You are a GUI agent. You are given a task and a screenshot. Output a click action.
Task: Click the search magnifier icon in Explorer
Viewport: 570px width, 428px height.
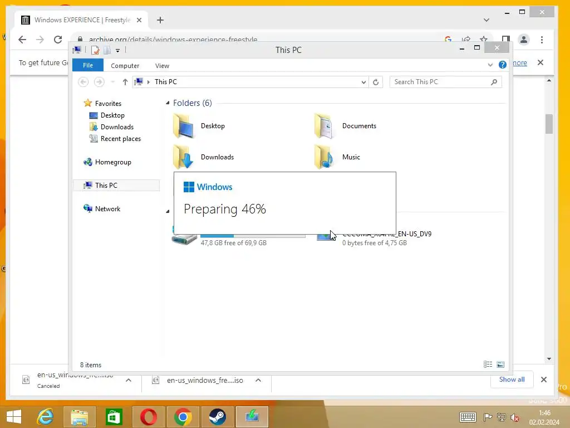point(494,82)
